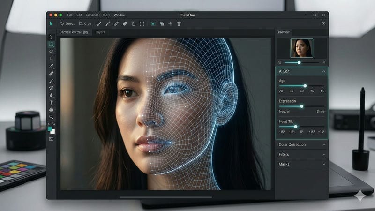Click the horizontal scrollbar below the canvas

(x=165, y=197)
